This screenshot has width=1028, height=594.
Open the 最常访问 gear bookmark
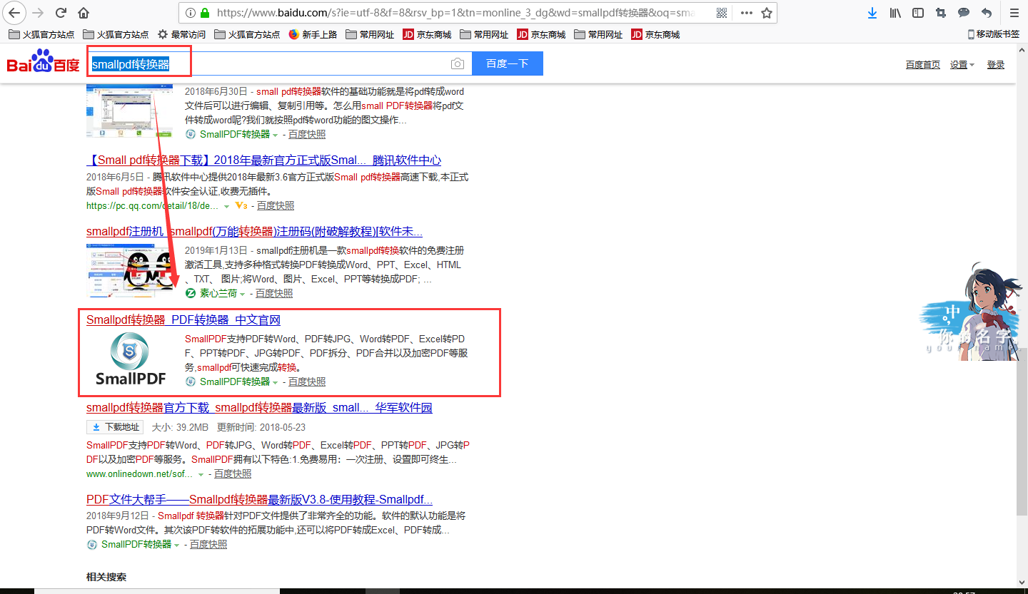click(181, 34)
